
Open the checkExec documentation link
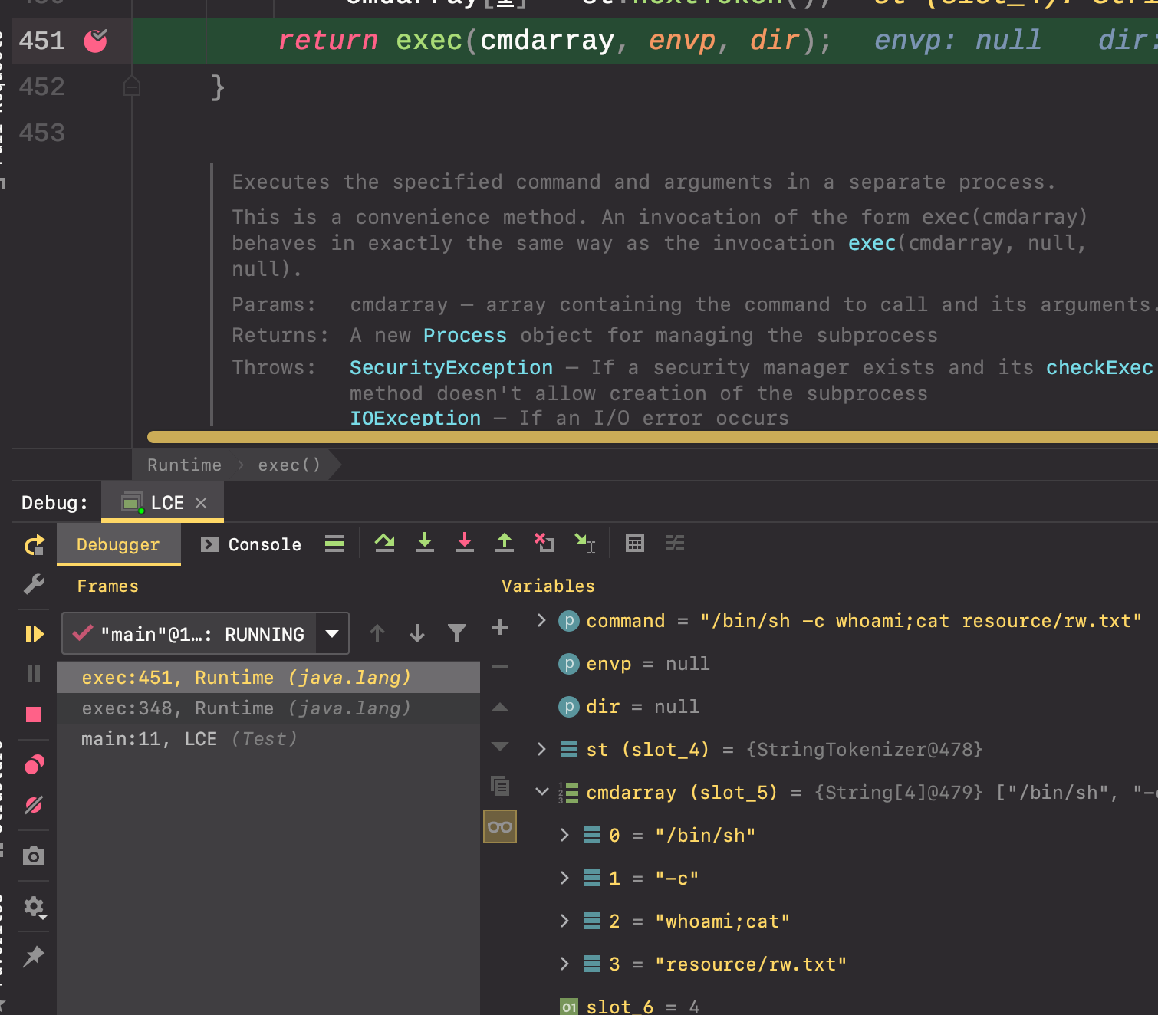[x=1099, y=367]
